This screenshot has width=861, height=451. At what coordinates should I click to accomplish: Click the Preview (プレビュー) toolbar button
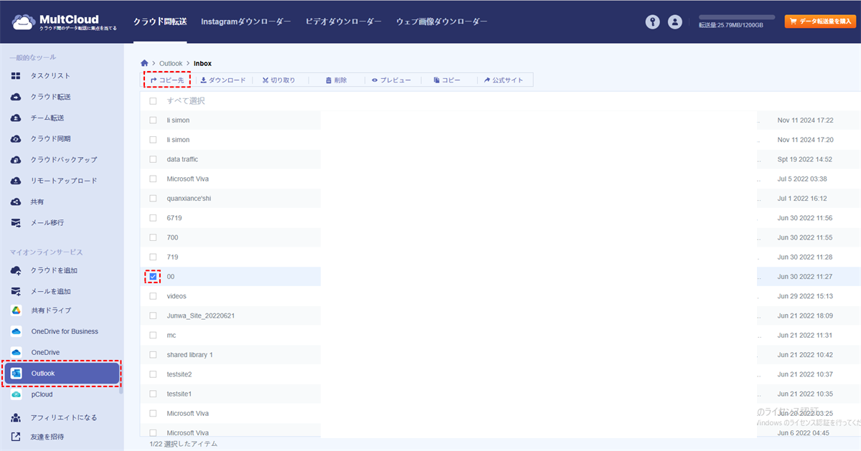coord(391,80)
